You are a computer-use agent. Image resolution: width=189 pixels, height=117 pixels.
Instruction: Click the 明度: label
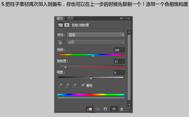61,72
